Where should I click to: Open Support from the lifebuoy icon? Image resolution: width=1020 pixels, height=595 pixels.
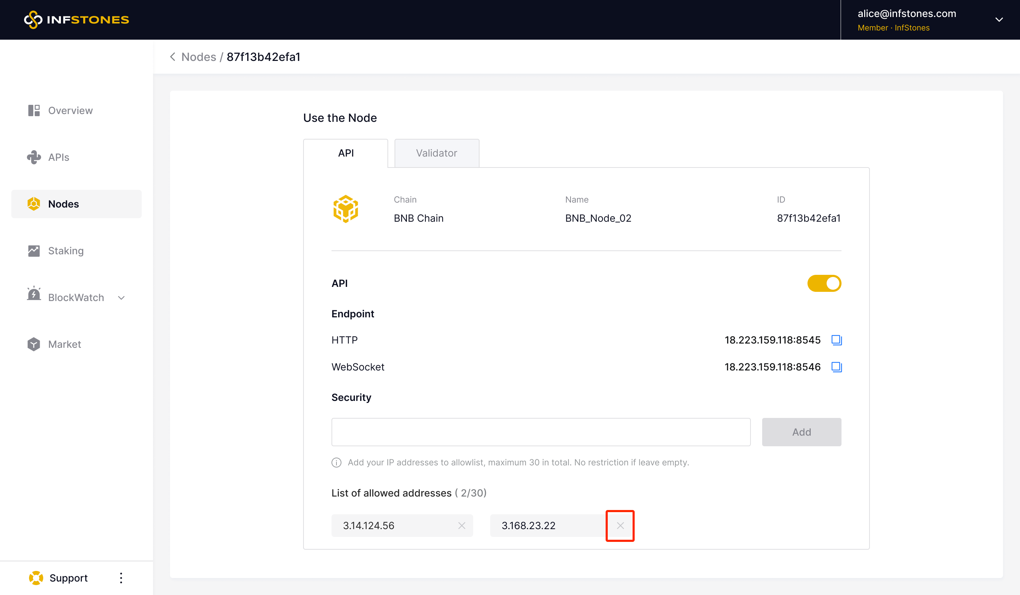point(36,578)
